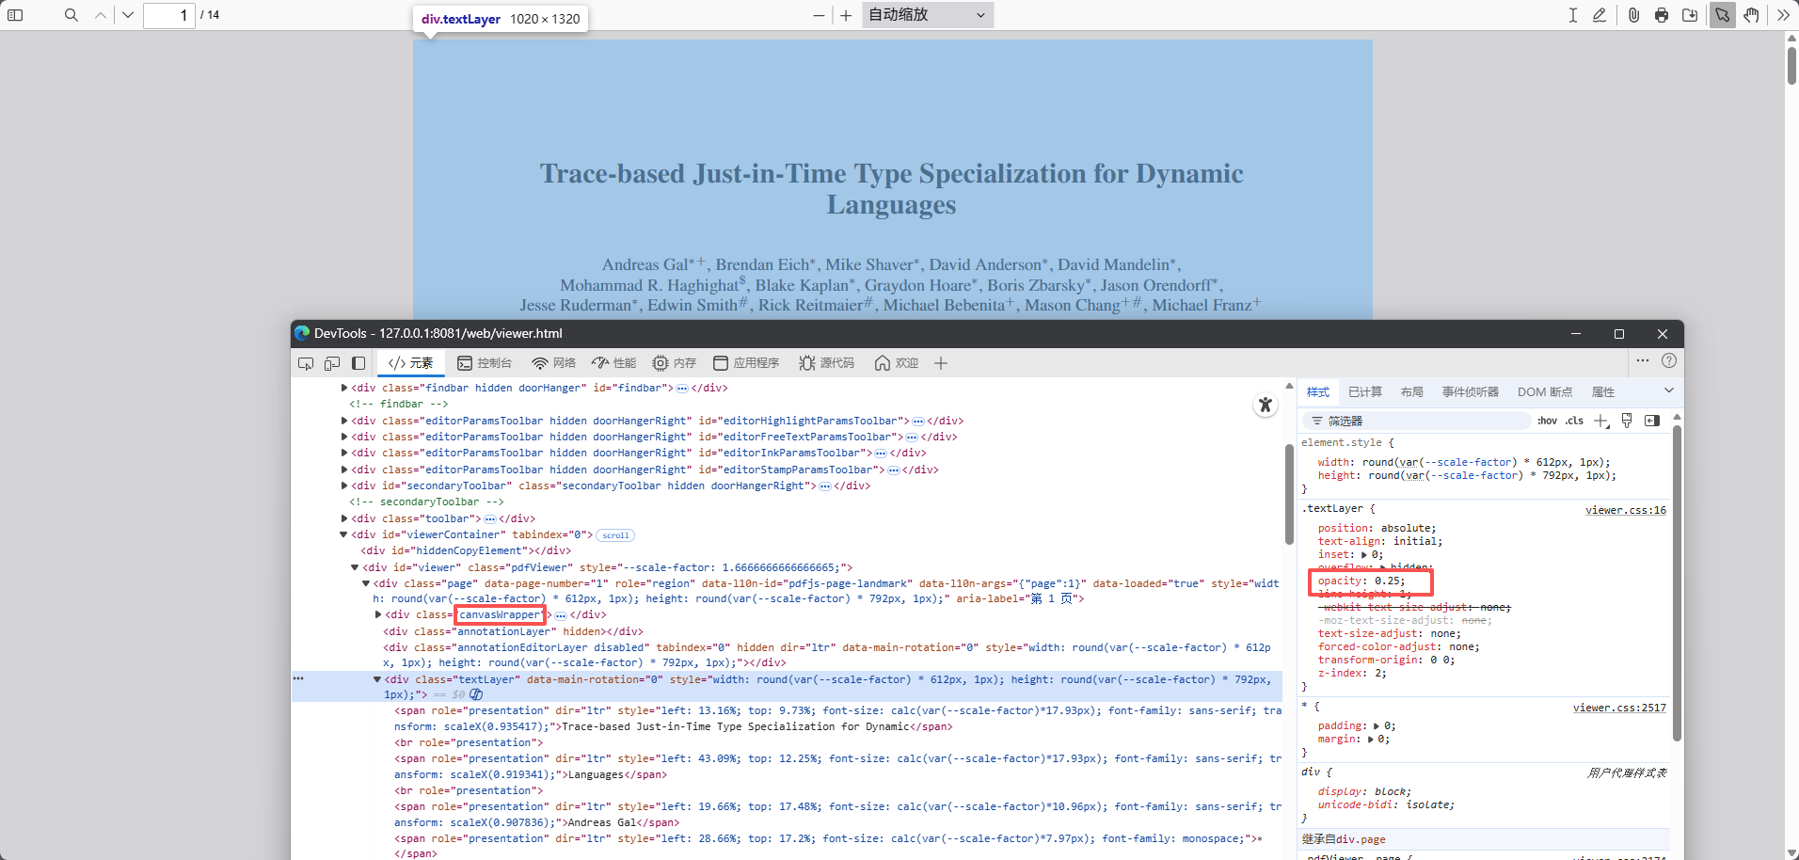
Task: Open the DevTools help icon
Action: click(1669, 361)
